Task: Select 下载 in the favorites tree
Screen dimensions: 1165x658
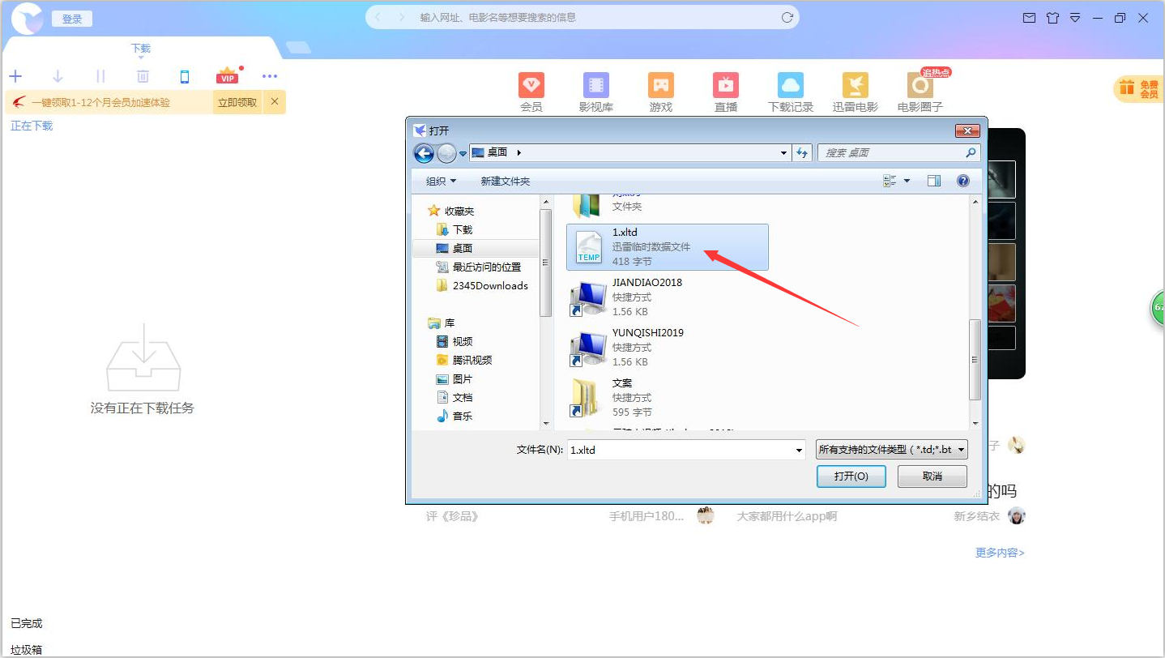Action: tap(454, 230)
